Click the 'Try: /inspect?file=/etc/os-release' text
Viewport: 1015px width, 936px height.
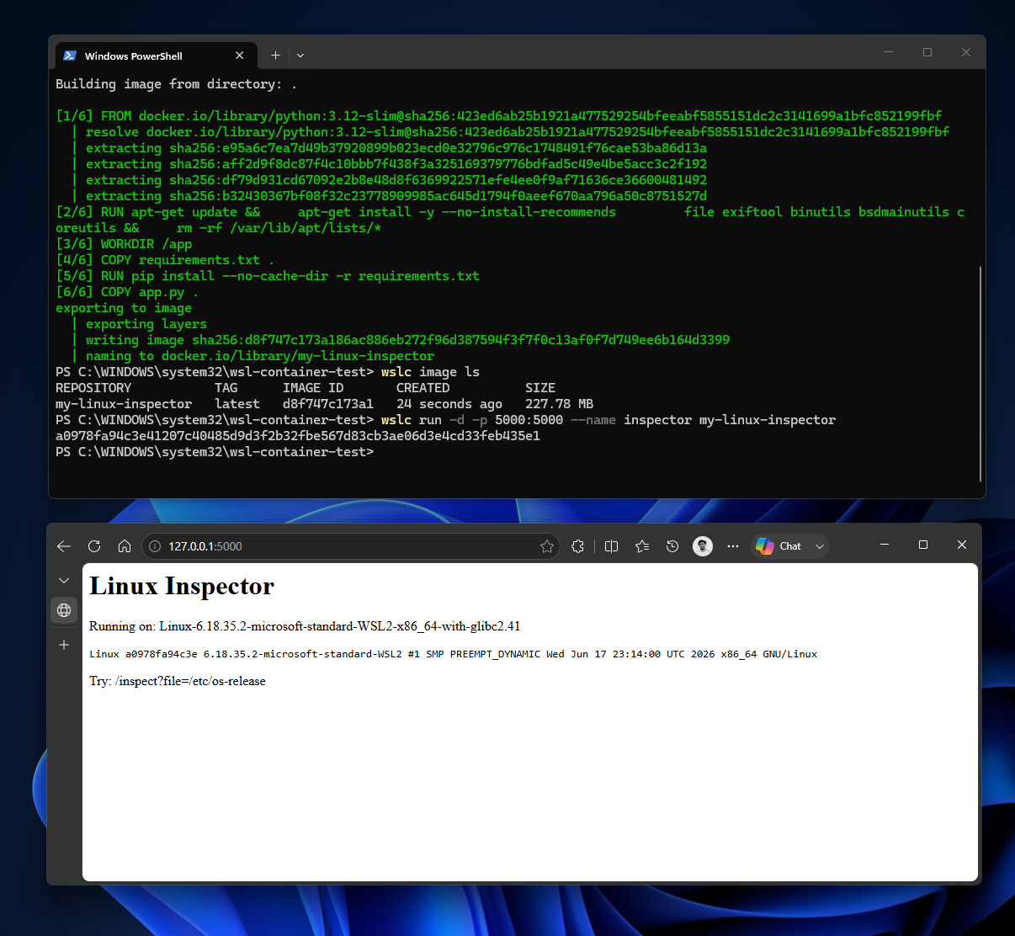pyautogui.click(x=178, y=681)
